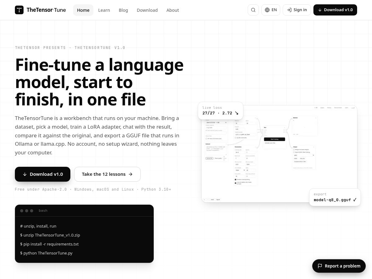This screenshot has height=279, width=372.
Task: Click the TheTensorTune workbench description paragraph
Action: point(97,135)
